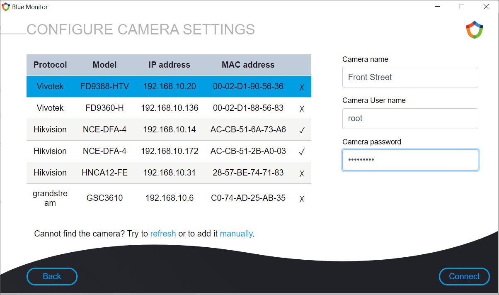Select model GSC3610

104,198
